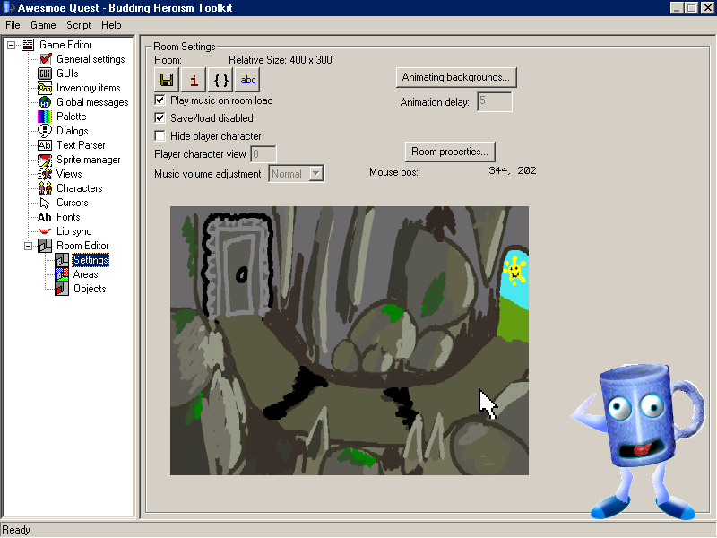Screen dimensions: 717x538
Task: Open the room script curly braces icon
Action: pos(221,80)
